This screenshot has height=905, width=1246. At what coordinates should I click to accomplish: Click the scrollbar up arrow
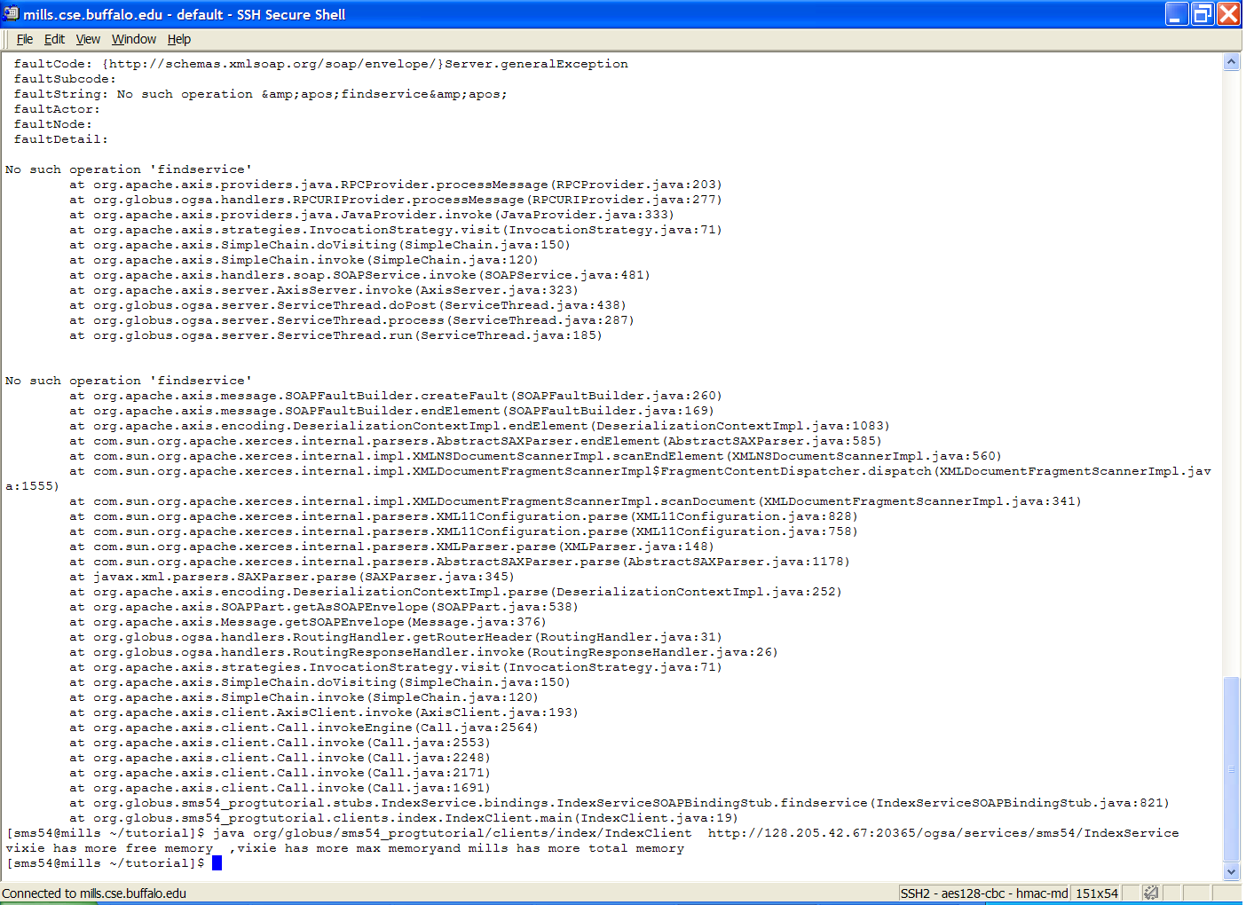(1231, 61)
